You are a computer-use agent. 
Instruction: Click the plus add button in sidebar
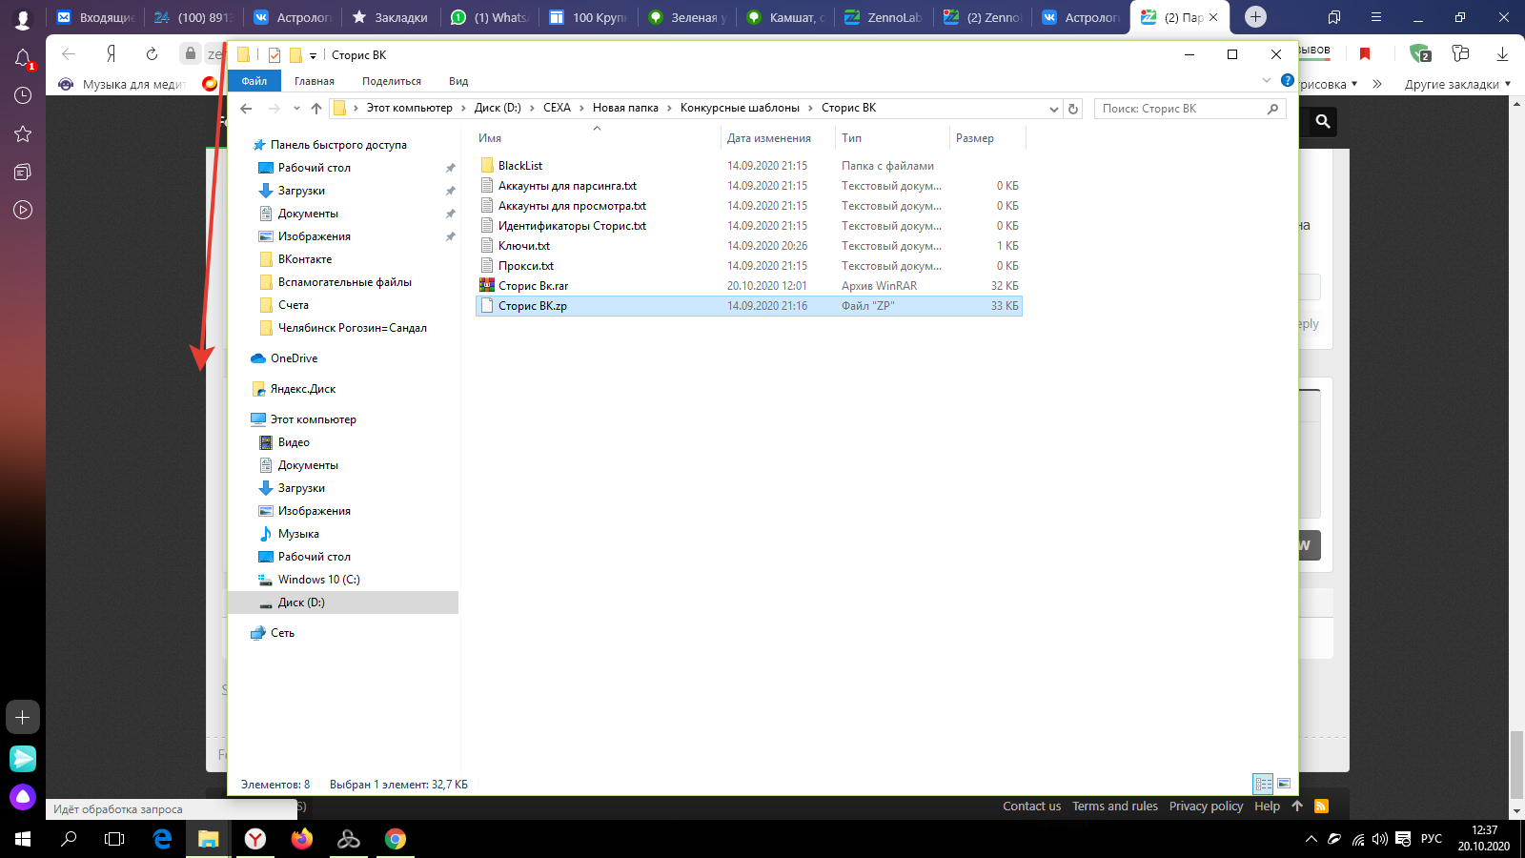(23, 717)
